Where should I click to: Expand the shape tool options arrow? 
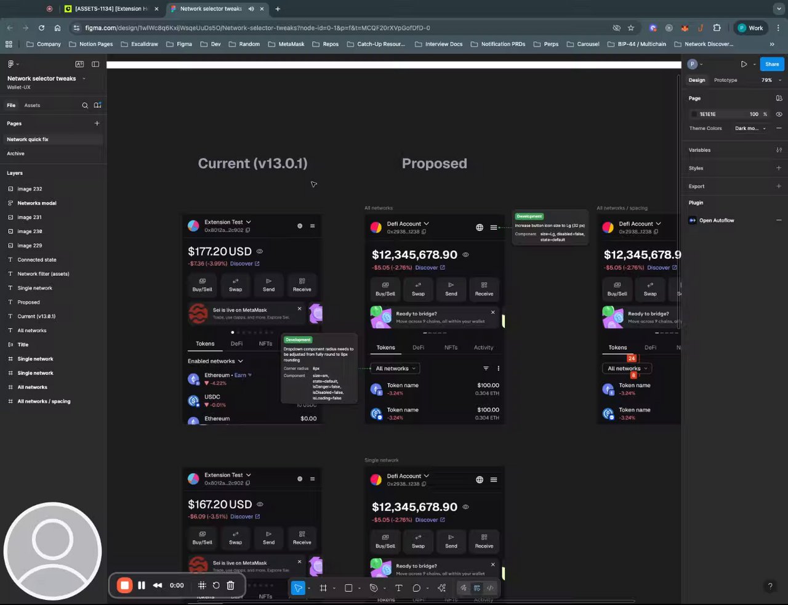point(359,588)
